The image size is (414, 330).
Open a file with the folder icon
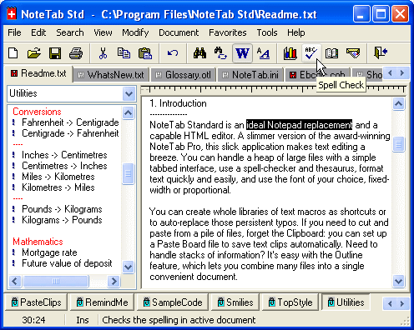pyautogui.click(x=34, y=53)
